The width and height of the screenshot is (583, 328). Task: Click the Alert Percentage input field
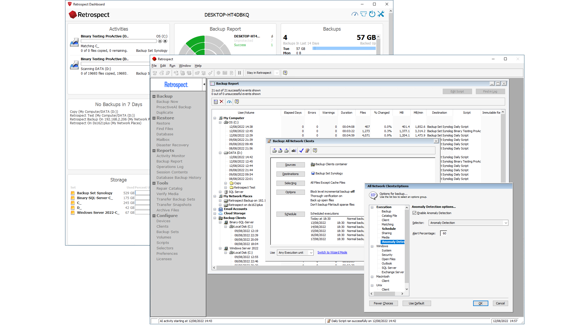point(444,234)
